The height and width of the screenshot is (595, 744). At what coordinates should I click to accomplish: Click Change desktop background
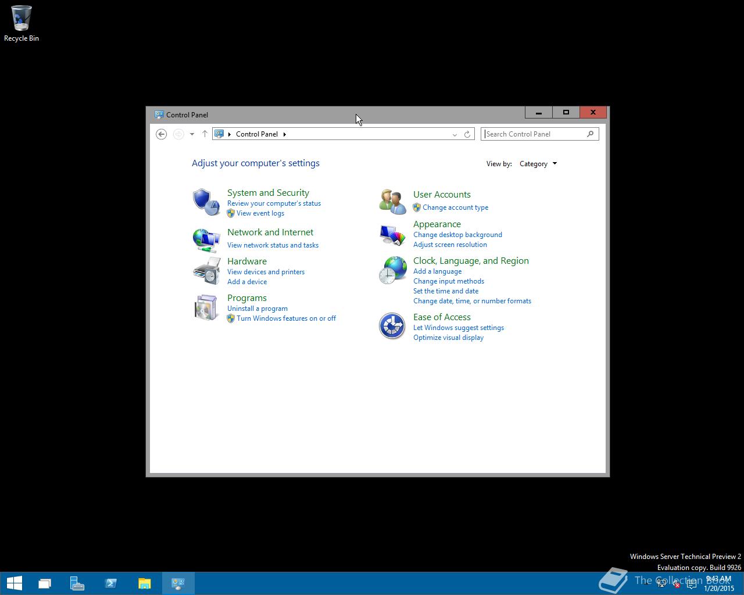[457, 235]
